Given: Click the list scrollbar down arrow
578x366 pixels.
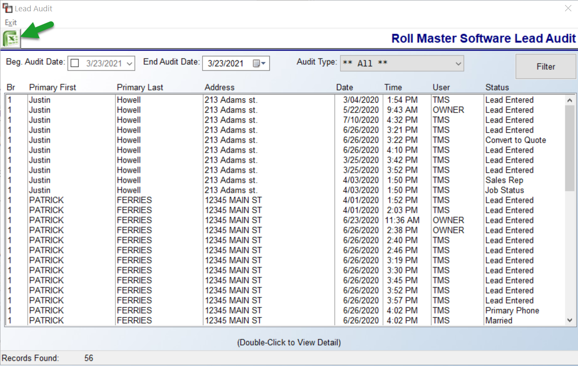Looking at the screenshot, I should point(570,320).
